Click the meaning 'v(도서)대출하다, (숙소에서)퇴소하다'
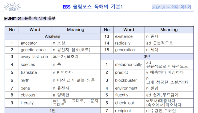This screenshot has width=198, height=113. click(x=164, y=103)
